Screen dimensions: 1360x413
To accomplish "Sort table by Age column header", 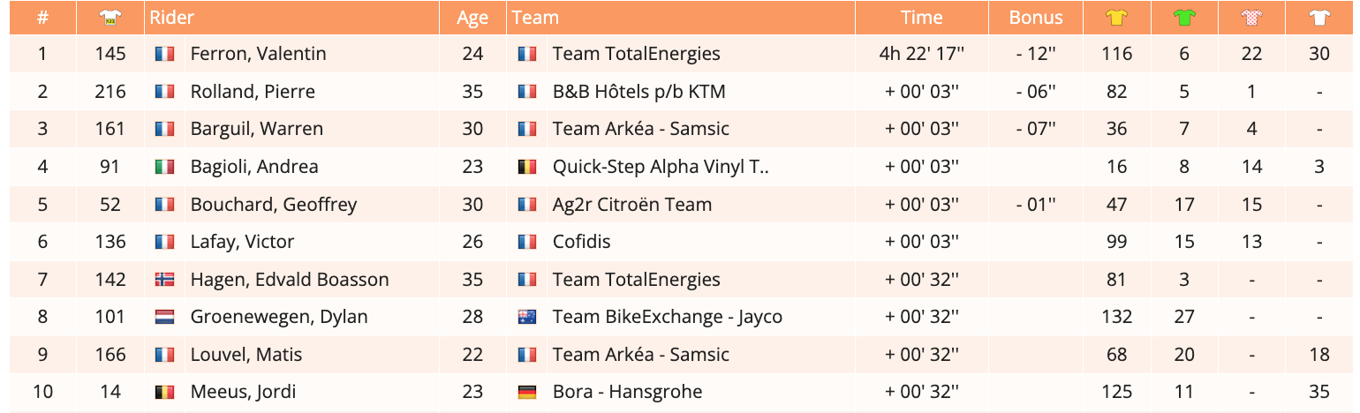I will [x=472, y=17].
